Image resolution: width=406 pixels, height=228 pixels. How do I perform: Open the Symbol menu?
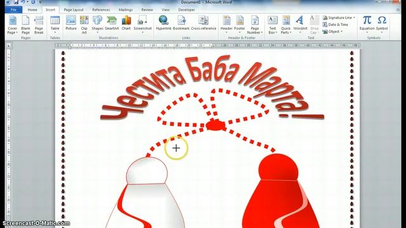[x=382, y=25]
